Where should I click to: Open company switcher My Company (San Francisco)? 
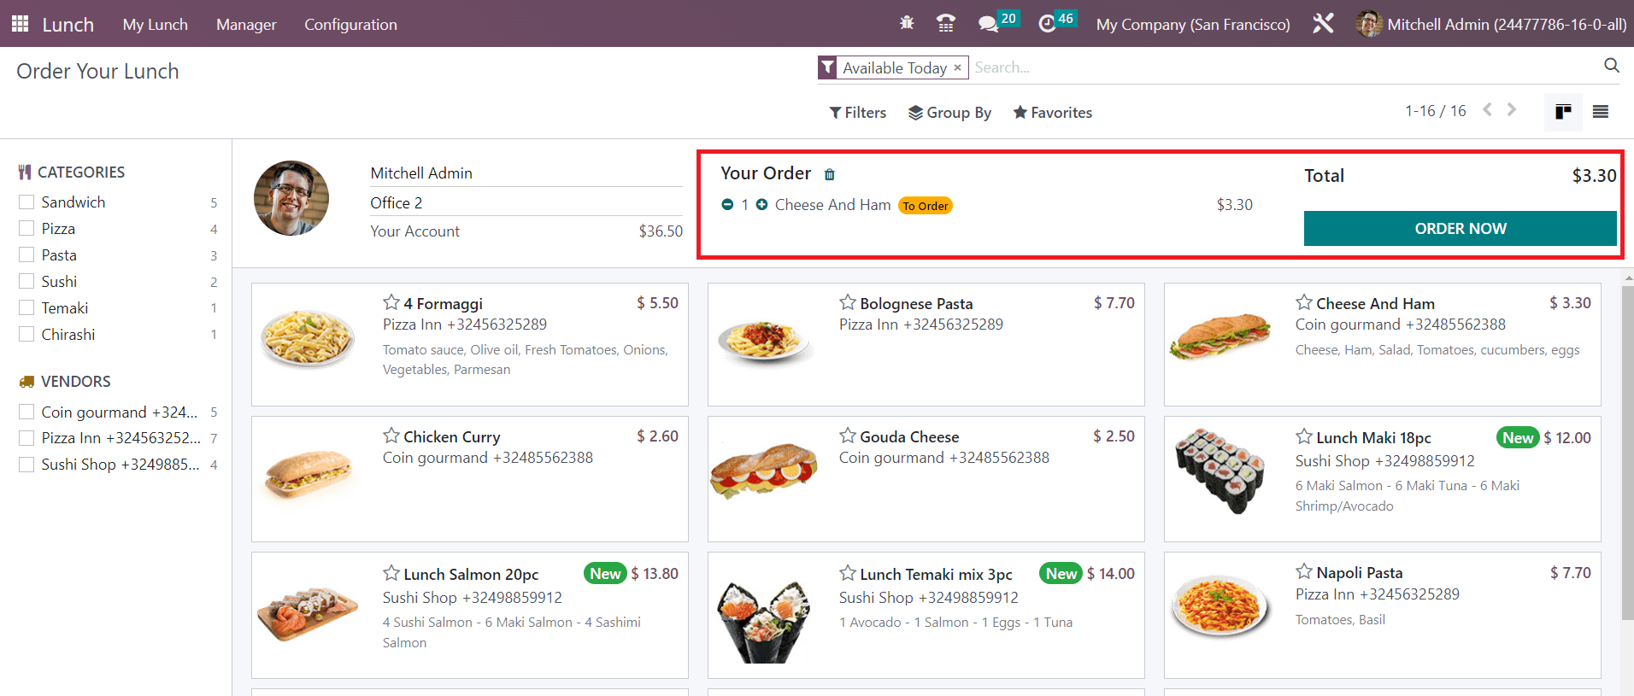pyautogui.click(x=1193, y=25)
